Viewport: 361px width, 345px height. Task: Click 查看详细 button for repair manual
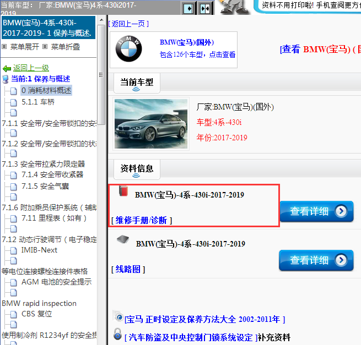coord(316,211)
